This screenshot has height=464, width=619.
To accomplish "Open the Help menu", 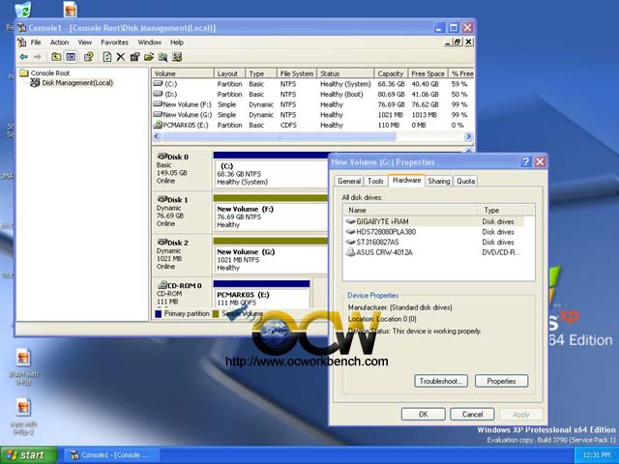I will pyautogui.click(x=177, y=43).
